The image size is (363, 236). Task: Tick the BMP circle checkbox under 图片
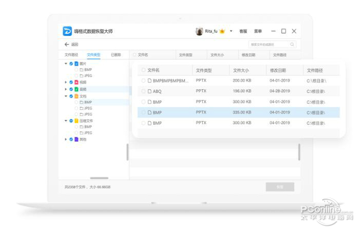click(76, 70)
